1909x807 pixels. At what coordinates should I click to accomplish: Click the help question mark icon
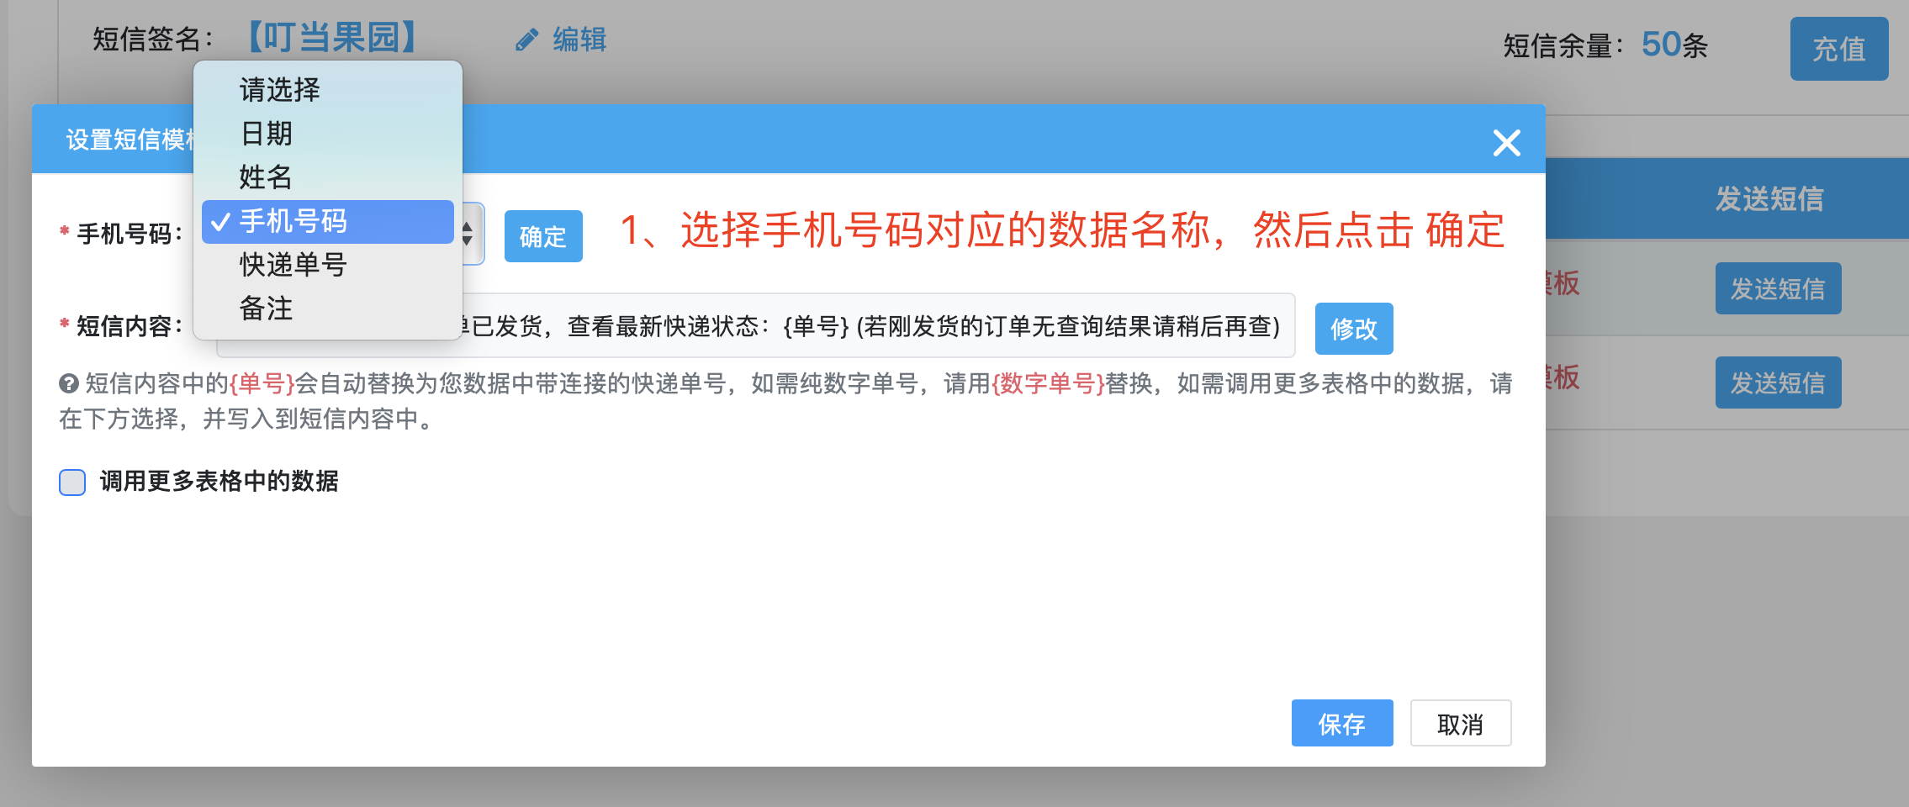click(69, 384)
